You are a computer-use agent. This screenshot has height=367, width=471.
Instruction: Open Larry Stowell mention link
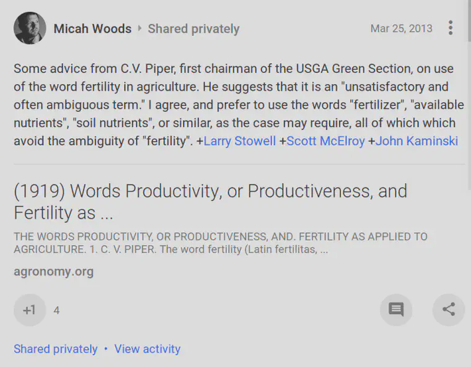click(239, 140)
